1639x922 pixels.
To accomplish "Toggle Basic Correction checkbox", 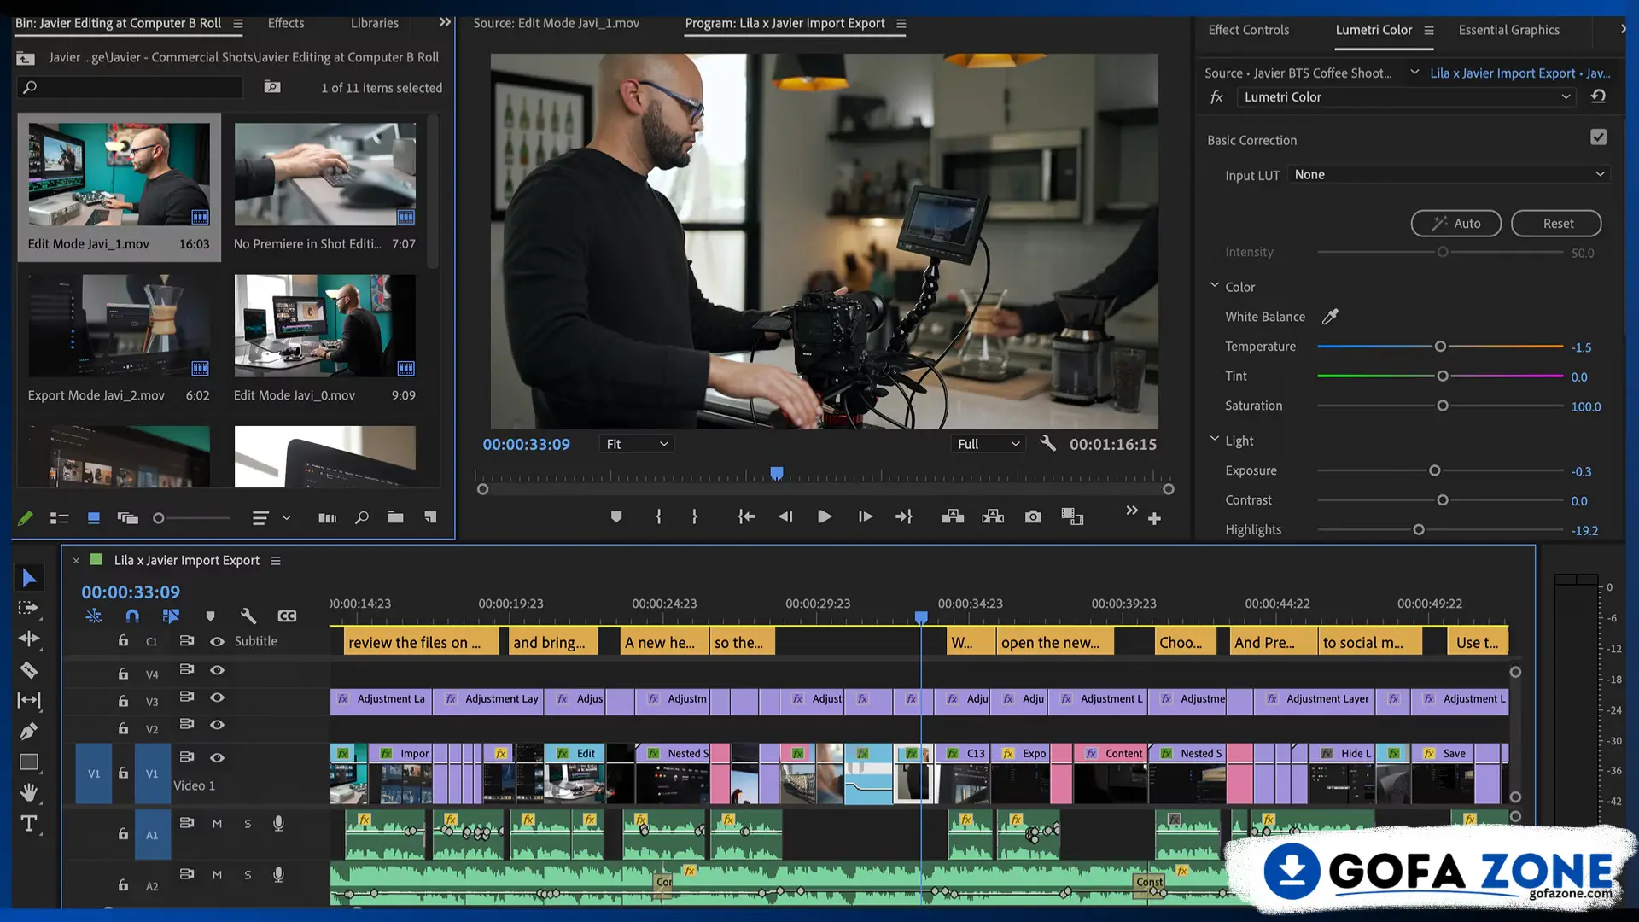I will tap(1598, 137).
